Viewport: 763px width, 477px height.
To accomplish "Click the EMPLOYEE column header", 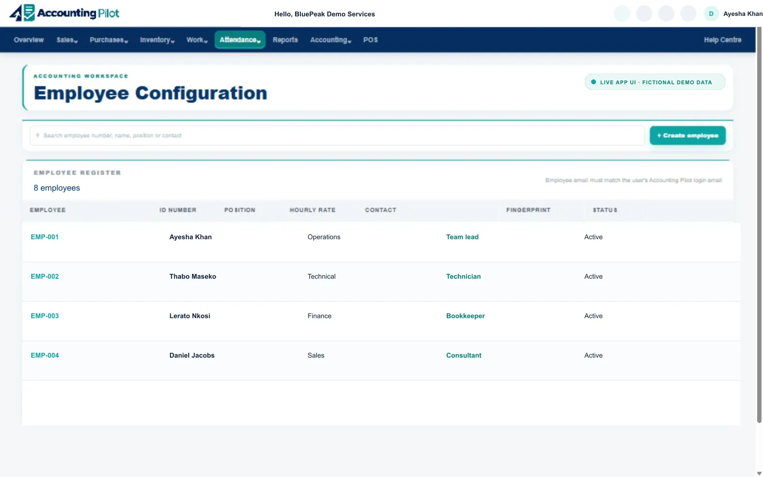I will (x=48, y=210).
